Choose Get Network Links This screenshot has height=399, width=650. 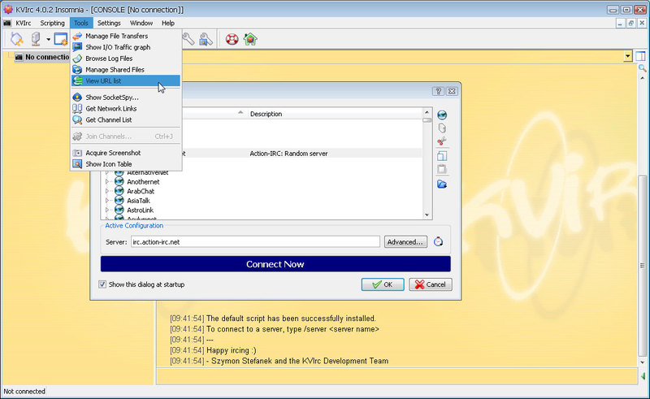pyautogui.click(x=126, y=108)
